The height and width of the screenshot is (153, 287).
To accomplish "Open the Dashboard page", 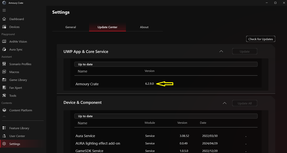I will [x=16, y=19].
